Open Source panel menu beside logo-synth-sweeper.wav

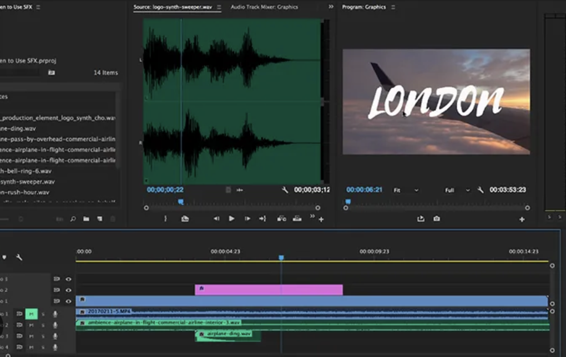[219, 7]
